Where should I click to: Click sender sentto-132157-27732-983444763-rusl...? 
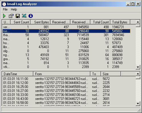(62, 79)
